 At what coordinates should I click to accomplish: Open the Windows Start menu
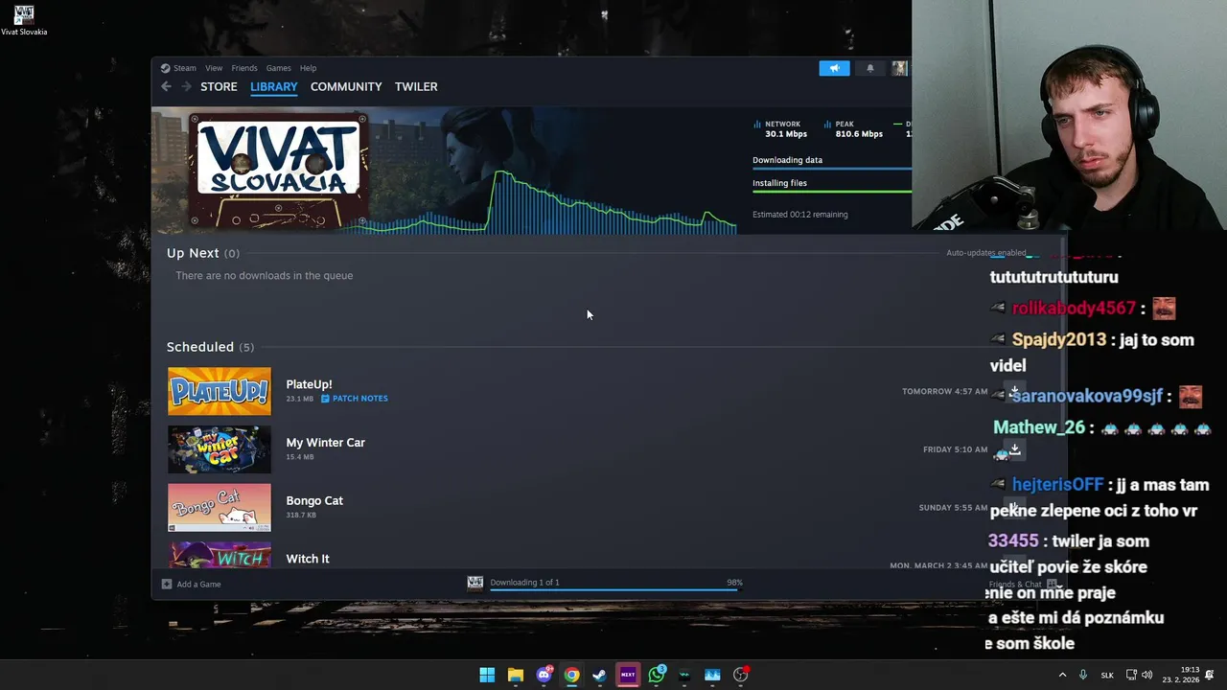(x=487, y=675)
